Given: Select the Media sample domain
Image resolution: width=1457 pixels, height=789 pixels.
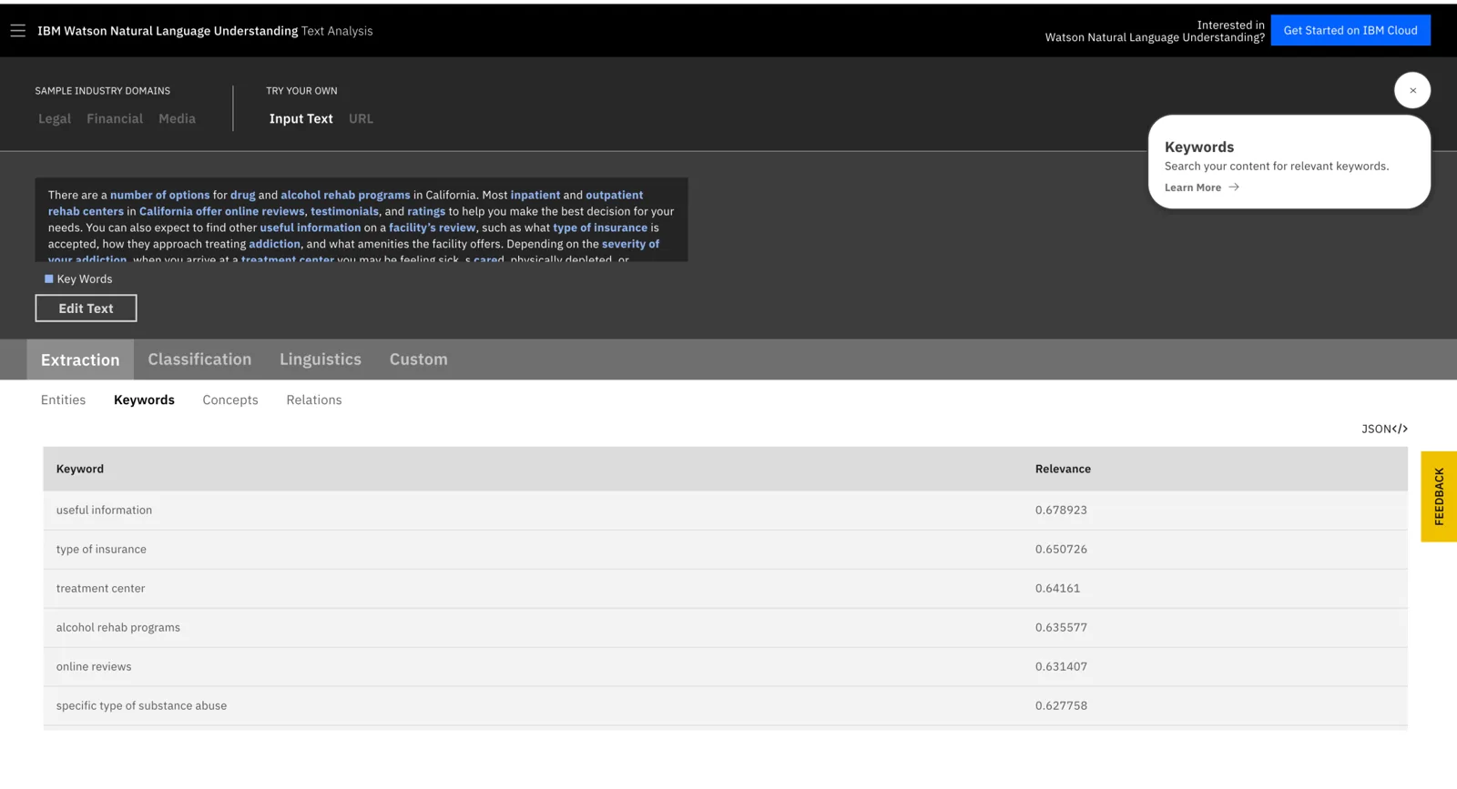Looking at the screenshot, I should tap(177, 118).
